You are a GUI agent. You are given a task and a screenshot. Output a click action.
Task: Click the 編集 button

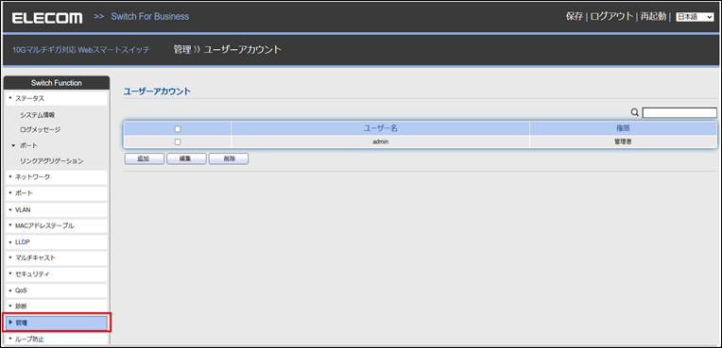[x=186, y=158]
